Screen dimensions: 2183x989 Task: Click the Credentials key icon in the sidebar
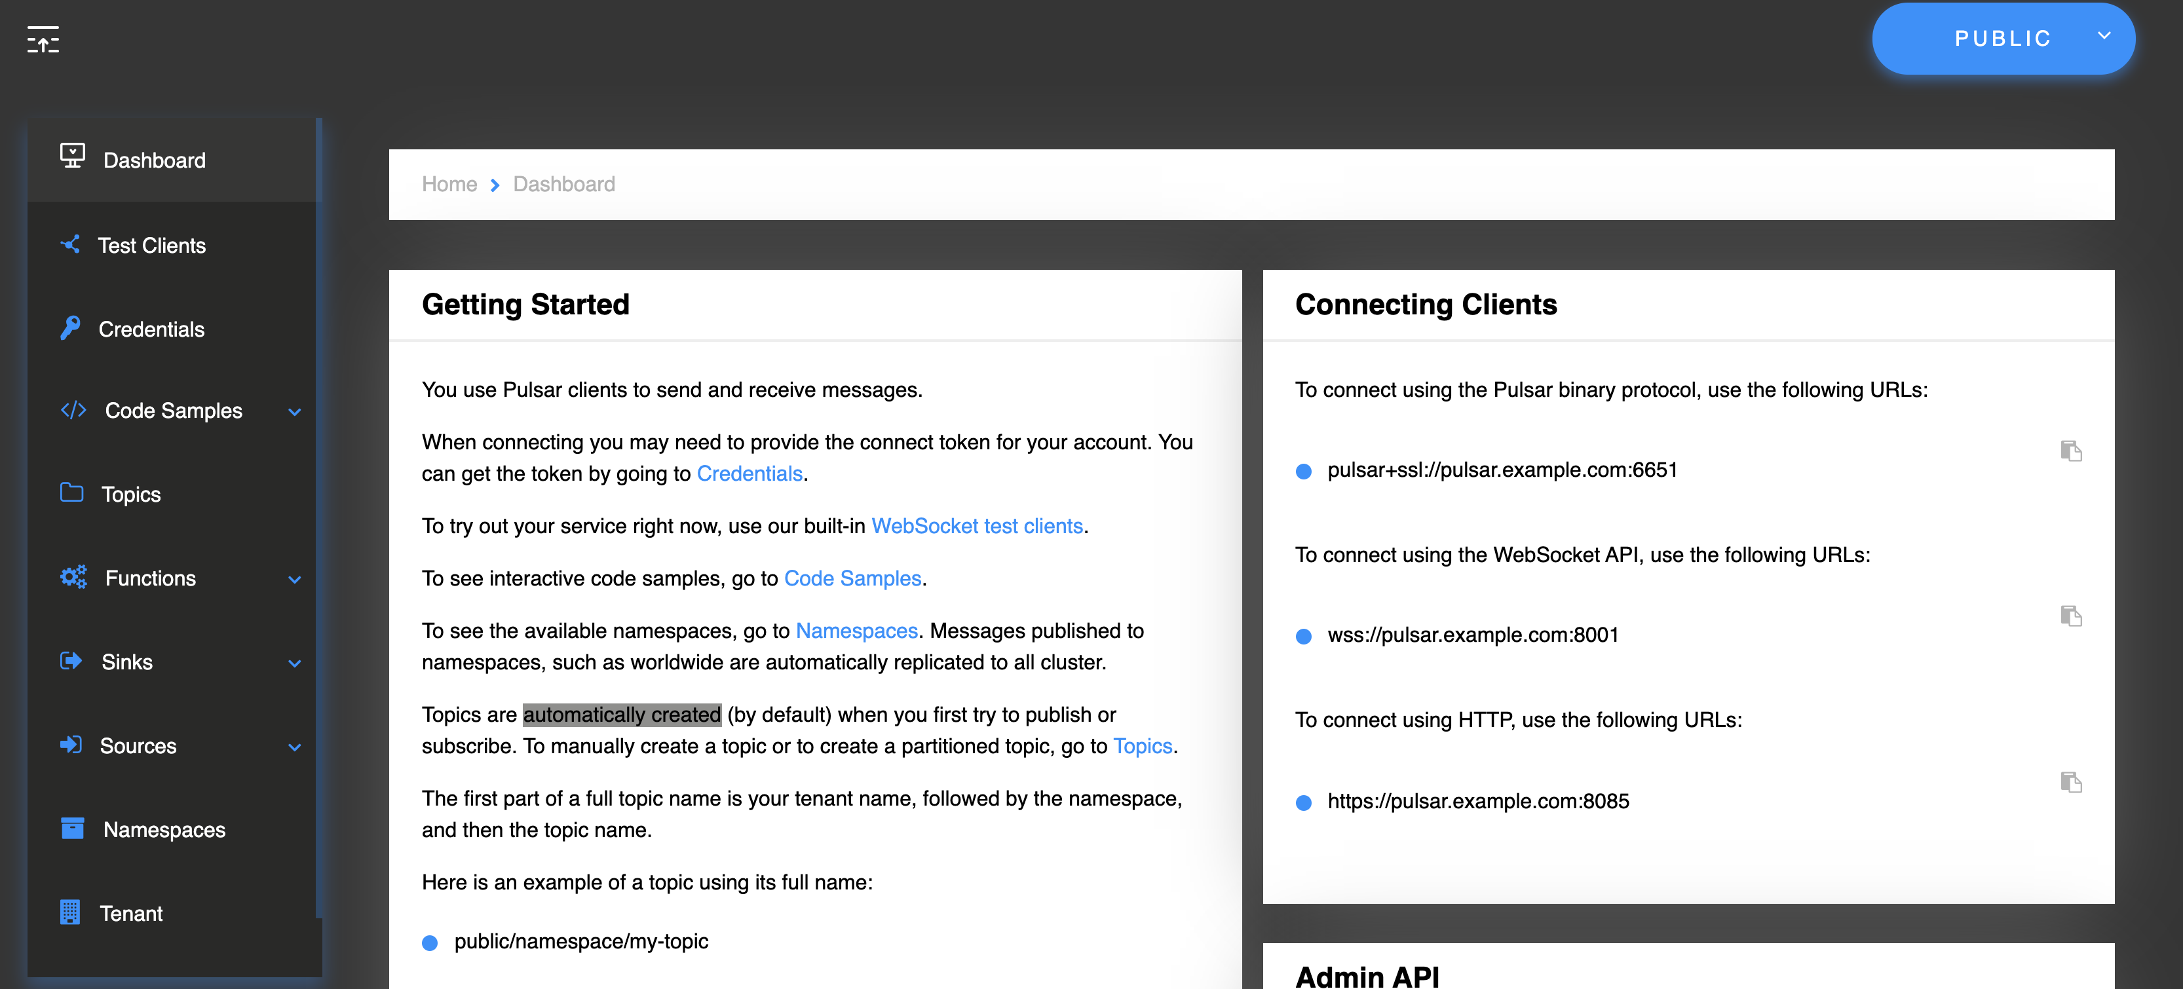pyautogui.click(x=70, y=328)
